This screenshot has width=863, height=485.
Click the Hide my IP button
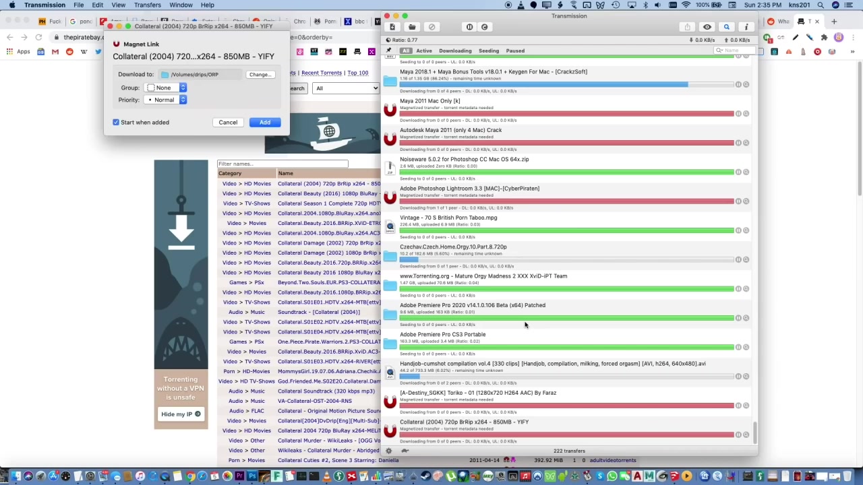181,414
